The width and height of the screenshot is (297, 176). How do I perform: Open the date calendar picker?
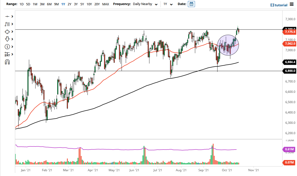point(191,4)
